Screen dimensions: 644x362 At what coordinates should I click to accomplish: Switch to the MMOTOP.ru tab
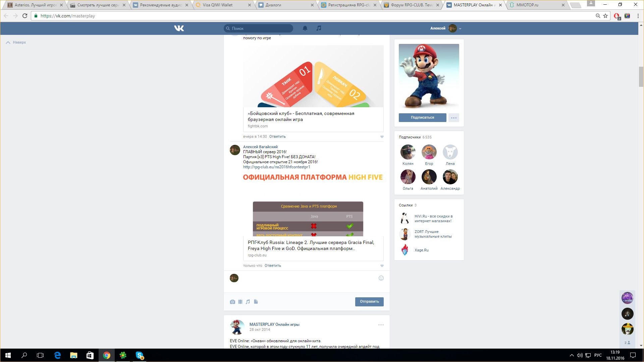[x=537, y=5]
